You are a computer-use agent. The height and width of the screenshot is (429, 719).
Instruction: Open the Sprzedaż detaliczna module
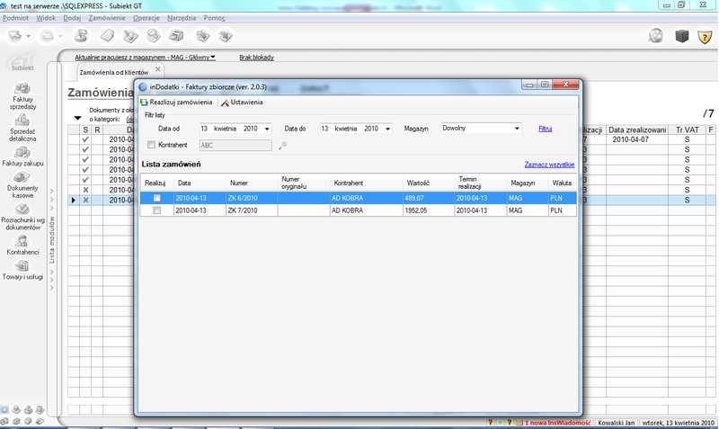[x=22, y=129]
